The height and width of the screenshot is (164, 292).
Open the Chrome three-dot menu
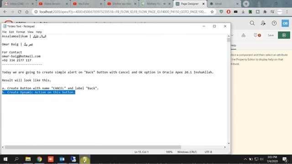pyautogui.click(x=287, y=12)
